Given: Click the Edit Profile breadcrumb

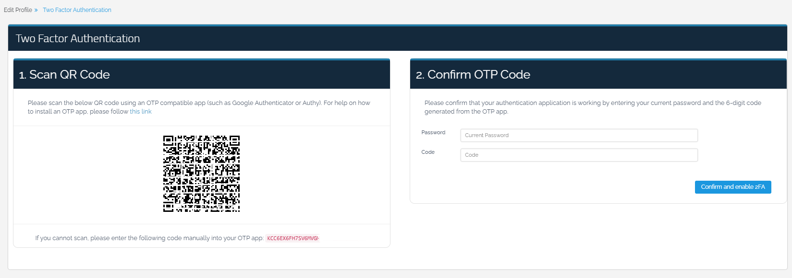Looking at the screenshot, I should pos(18,10).
